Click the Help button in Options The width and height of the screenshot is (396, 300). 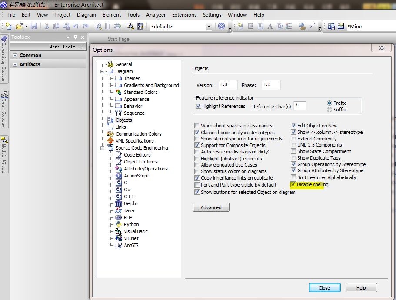click(x=361, y=288)
